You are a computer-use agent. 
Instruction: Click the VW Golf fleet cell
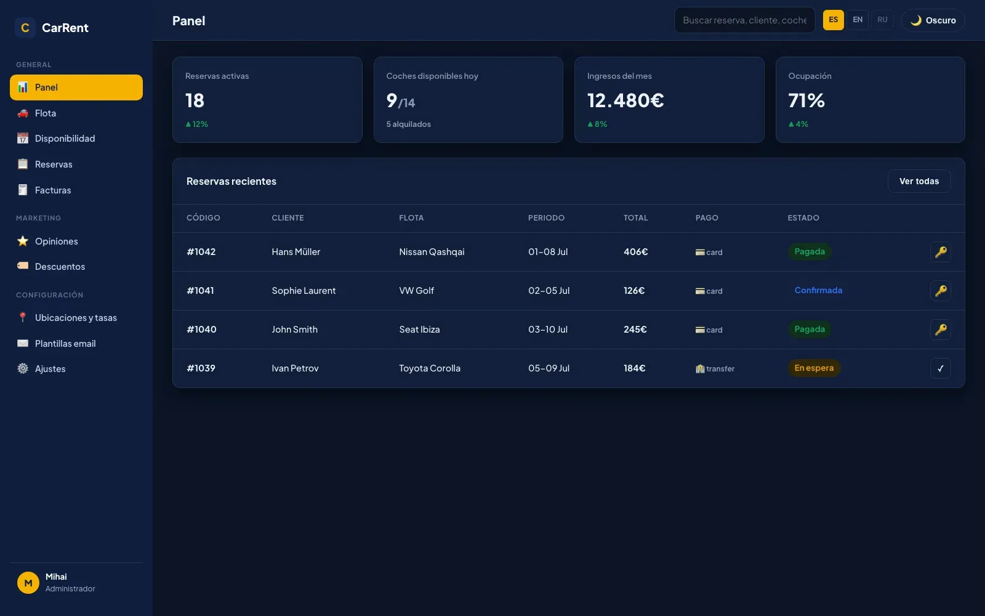(417, 291)
